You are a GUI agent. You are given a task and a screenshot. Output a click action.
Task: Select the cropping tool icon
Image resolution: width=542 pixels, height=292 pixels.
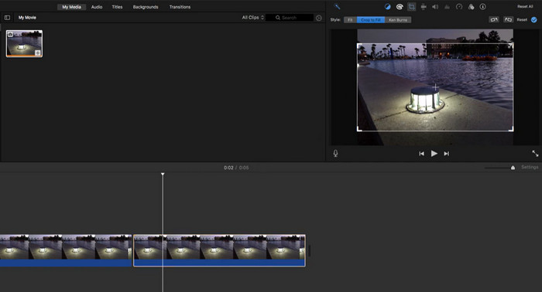[x=411, y=6]
